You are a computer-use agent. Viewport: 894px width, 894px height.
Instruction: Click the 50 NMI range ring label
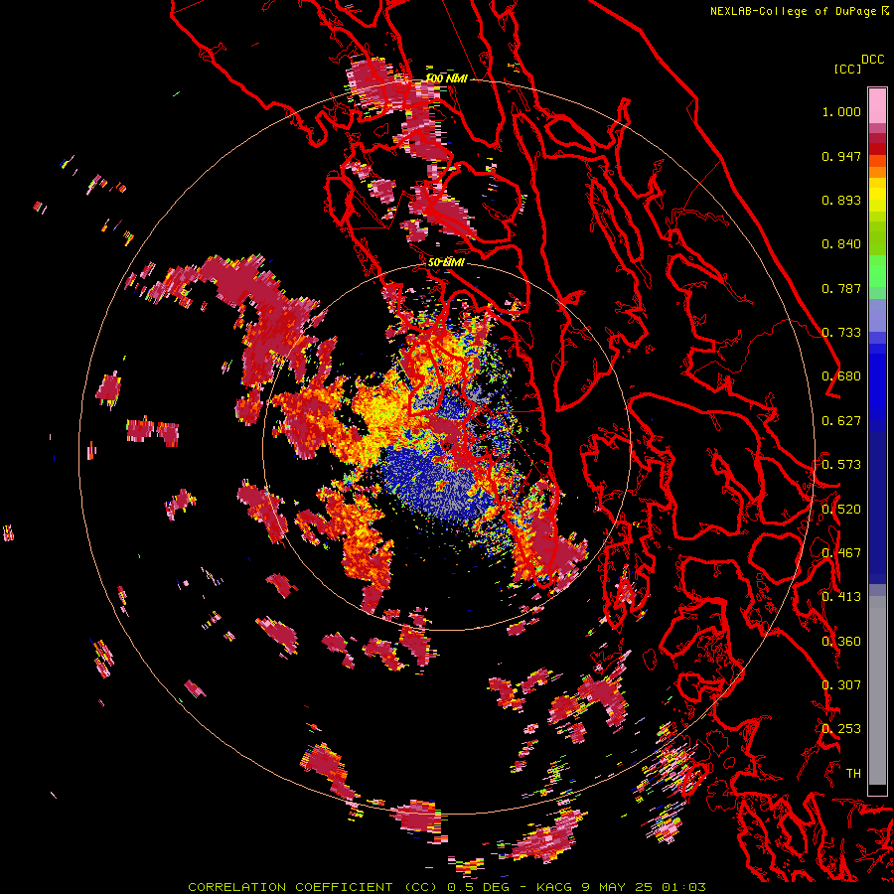[446, 262]
